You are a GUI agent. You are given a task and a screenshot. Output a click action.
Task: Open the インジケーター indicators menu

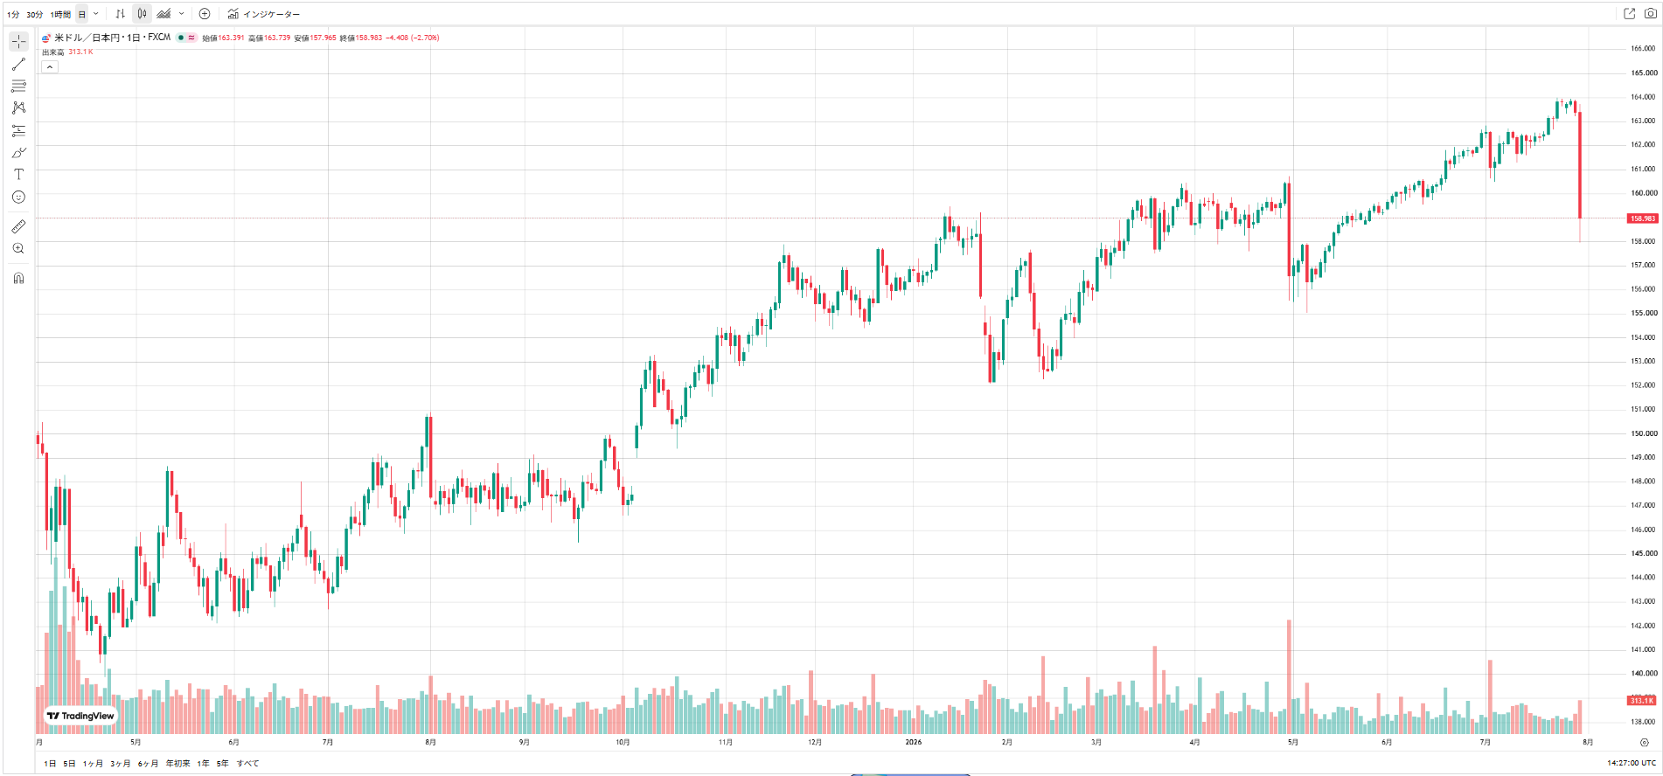point(263,14)
